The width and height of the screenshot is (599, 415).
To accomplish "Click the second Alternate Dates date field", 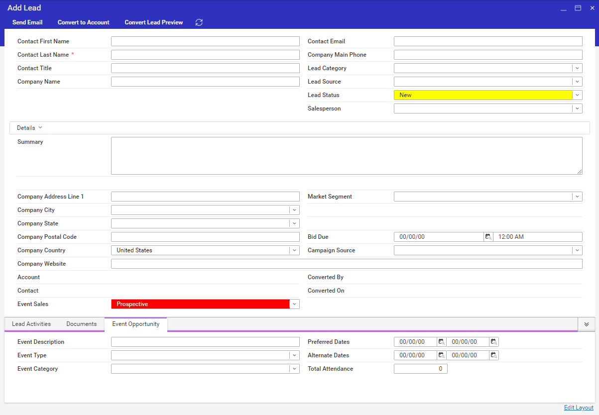I will pyautogui.click(x=468, y=355).
